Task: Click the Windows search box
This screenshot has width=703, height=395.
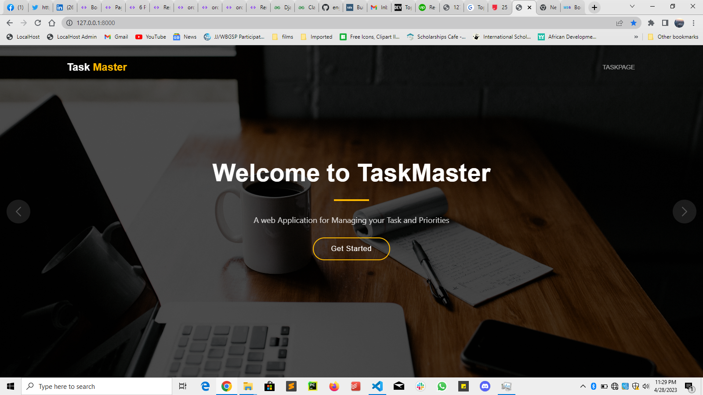Action: click(x=97, y=386)
